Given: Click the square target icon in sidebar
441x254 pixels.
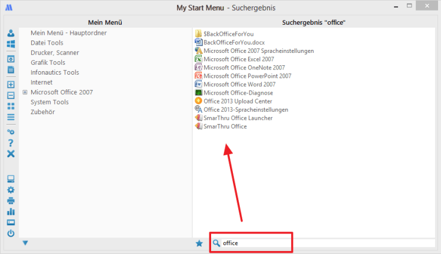Looking at the screenshot, I should (11, 59).
